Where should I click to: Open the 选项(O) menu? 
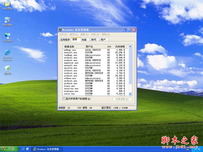tap(74, 35)
